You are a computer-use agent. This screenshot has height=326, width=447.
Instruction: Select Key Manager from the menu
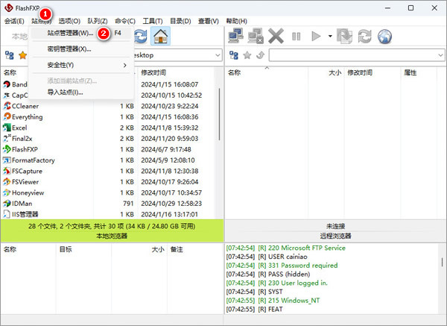point(69,48)
